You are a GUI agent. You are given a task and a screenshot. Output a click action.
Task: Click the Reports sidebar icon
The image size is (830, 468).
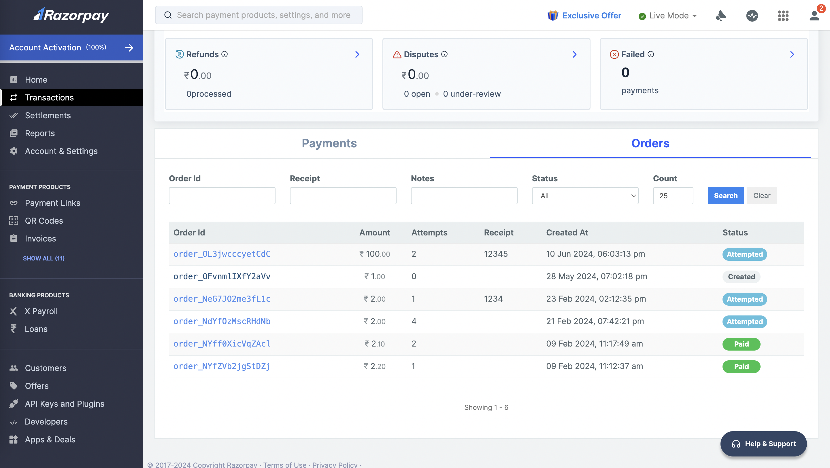coord(14,133)
